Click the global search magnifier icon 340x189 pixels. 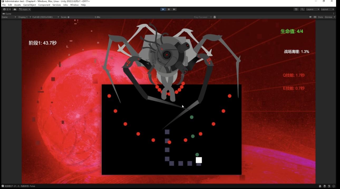(302, 9)
